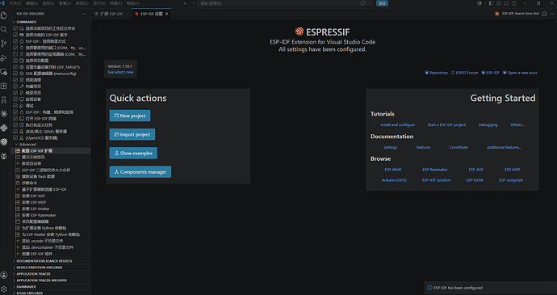557x295 pixels.
Task: Go forward with the navigation arrow
Action: pos(193,3)
